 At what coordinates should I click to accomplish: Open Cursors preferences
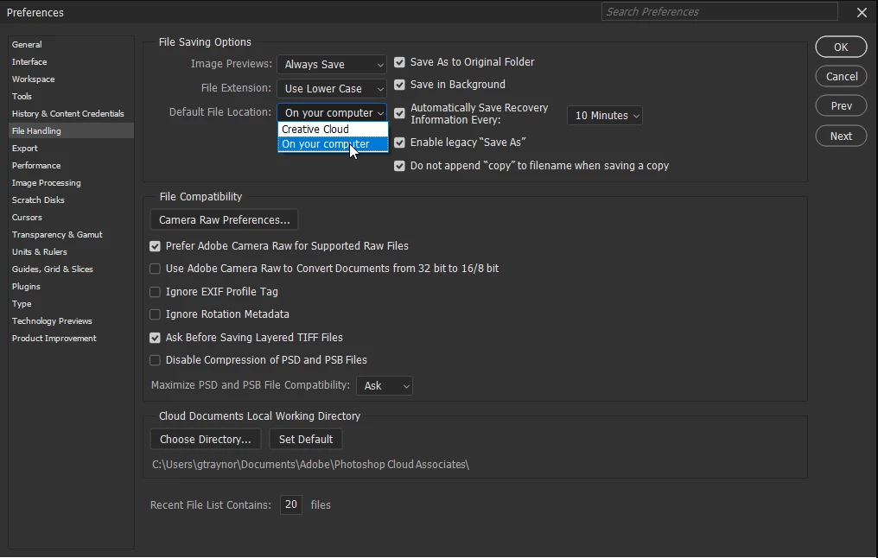click(27, 217)
